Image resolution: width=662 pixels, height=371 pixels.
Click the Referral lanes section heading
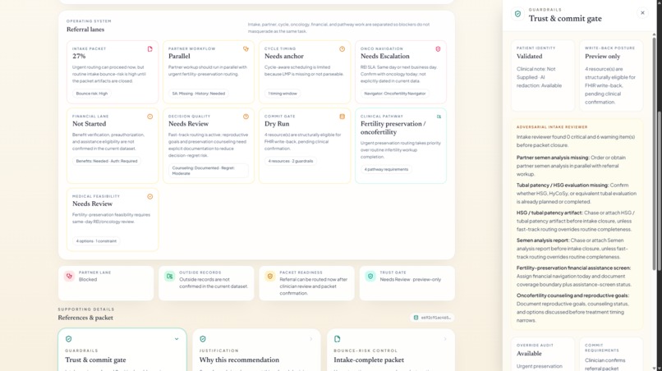coord(85,30)
